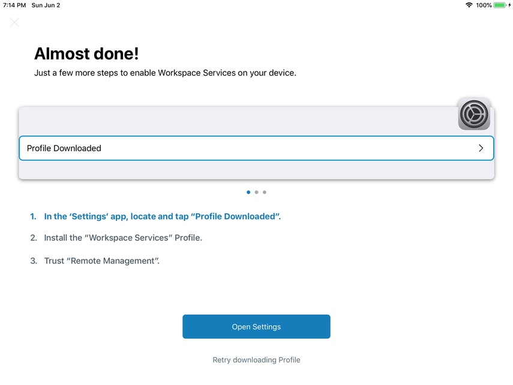
Task: Tap the "Almost done!" heading
Action: click(86, 53)
